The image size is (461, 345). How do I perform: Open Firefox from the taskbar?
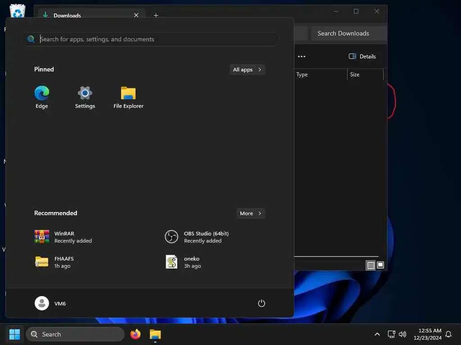point(136,334)
